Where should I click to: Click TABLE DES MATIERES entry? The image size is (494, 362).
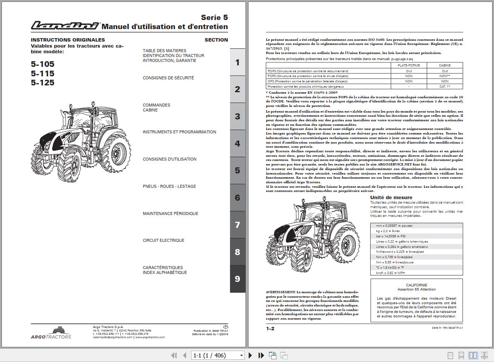(165, 51)
